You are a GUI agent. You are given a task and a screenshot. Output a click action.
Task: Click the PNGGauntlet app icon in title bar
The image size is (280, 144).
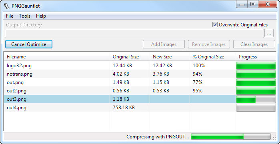tap(7, 6)
